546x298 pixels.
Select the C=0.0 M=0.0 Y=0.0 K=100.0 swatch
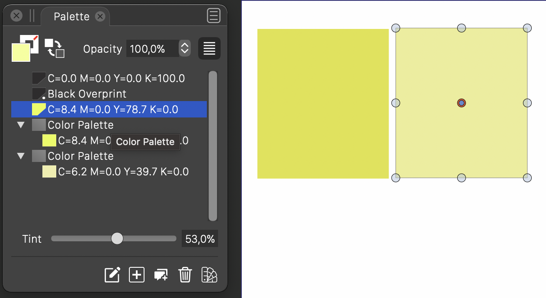click(116, 79)
